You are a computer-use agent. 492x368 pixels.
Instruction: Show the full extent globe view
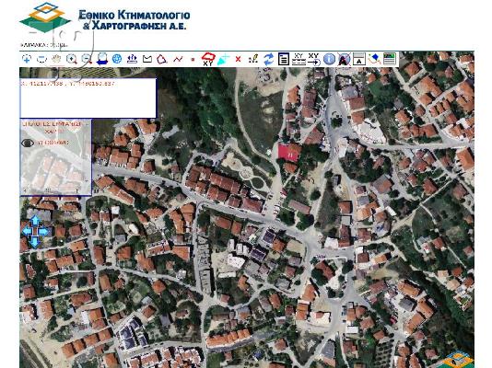tap(117, 59)
